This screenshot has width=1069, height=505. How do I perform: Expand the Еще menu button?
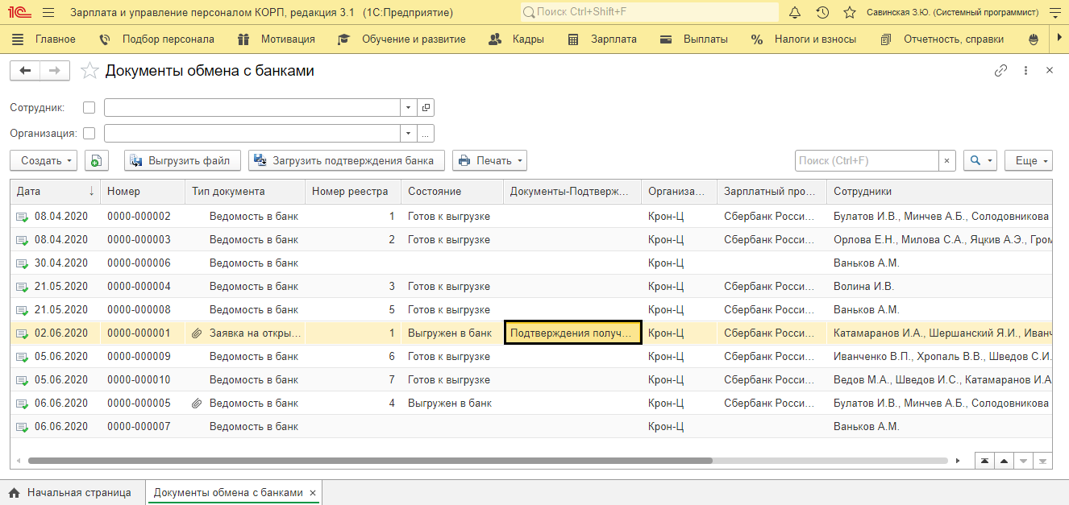click(x=1029, y=160)
